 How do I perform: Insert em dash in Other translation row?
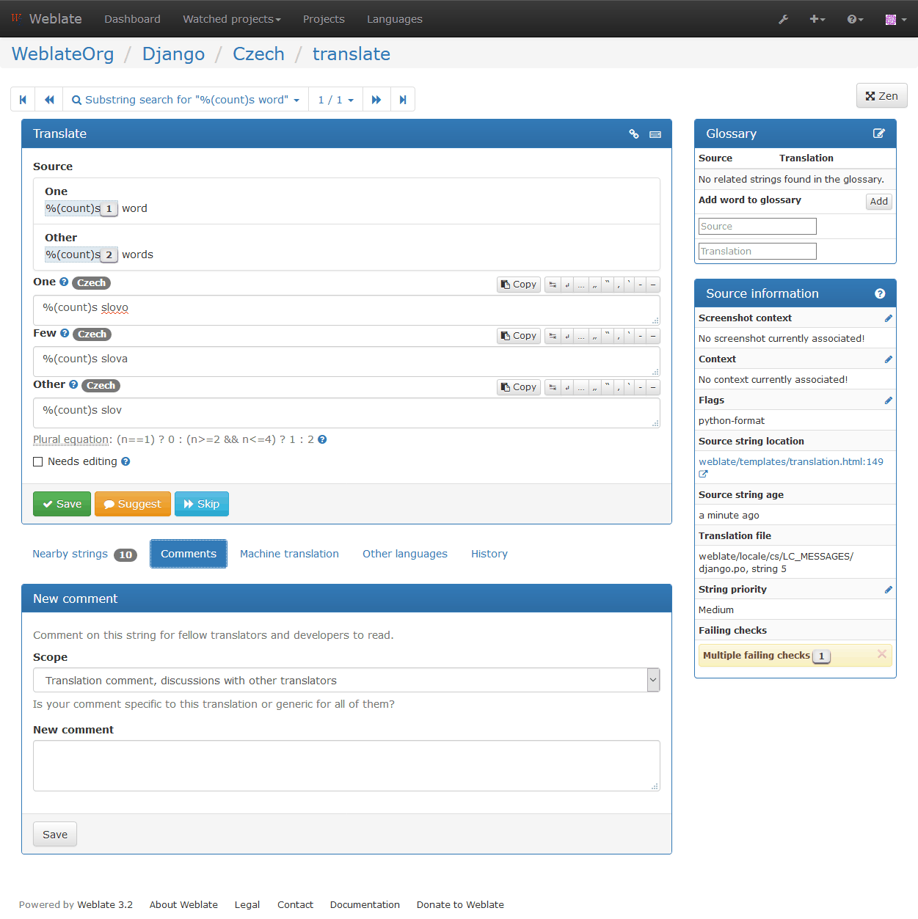(653, 387)
